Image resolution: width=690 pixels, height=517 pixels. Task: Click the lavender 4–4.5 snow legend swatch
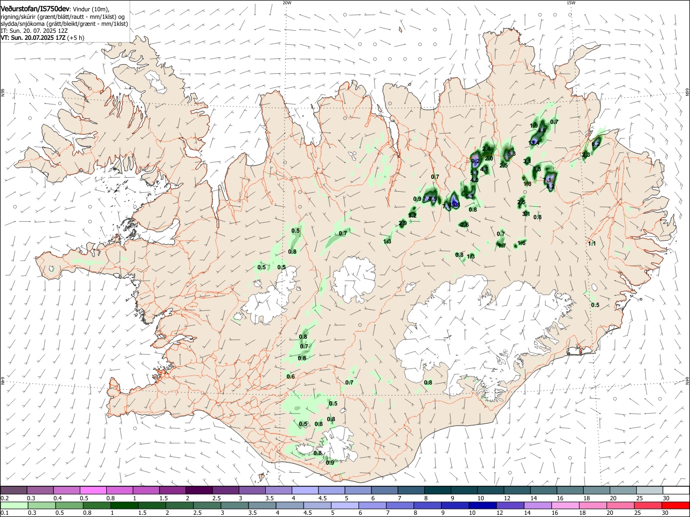305,490
